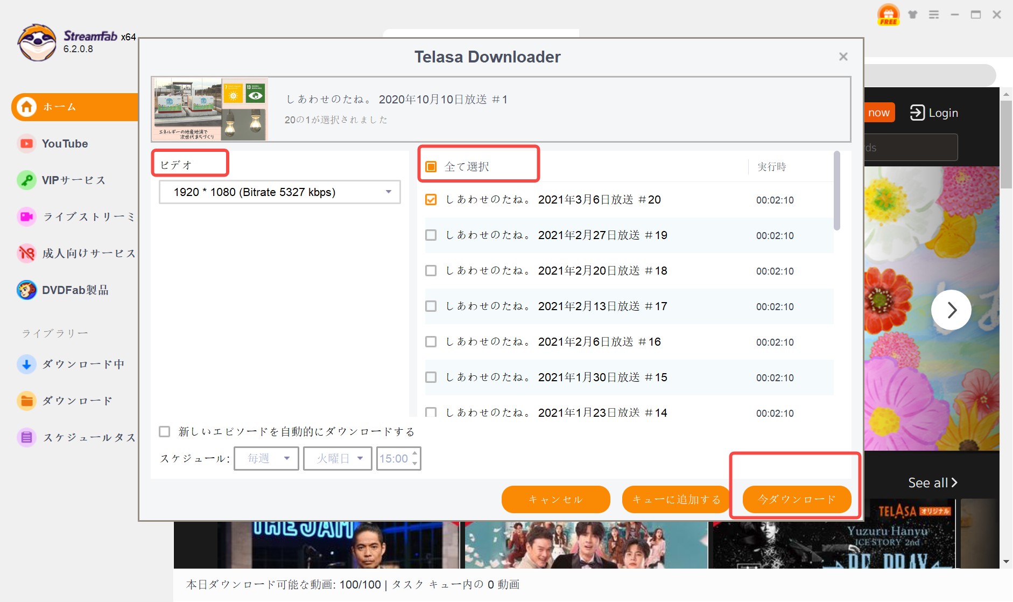Viewport: 1013px width, 602px height.
Task: Click the StreamFab sloth logo
Action: (x=37, y=43)
